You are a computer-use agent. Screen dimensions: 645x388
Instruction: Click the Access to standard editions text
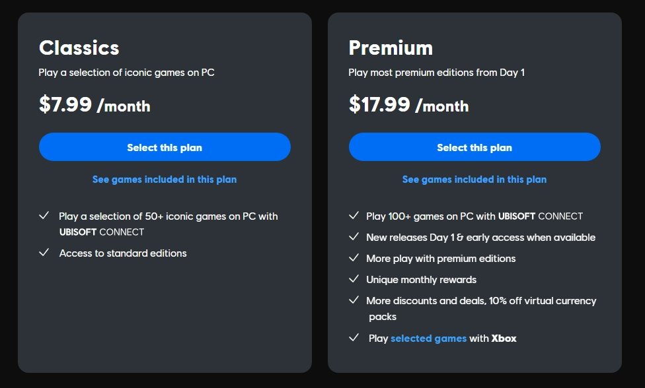[x=123, y=253]
